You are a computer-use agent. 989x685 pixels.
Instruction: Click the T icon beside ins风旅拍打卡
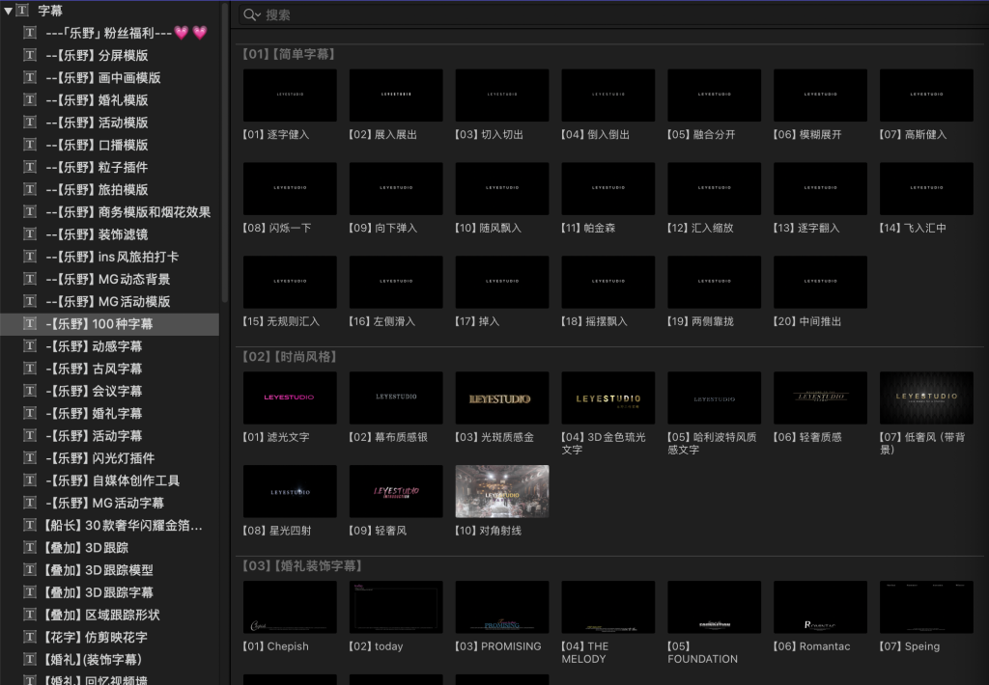30,257
